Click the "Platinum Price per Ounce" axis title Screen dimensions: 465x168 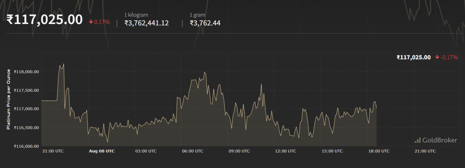8,99
